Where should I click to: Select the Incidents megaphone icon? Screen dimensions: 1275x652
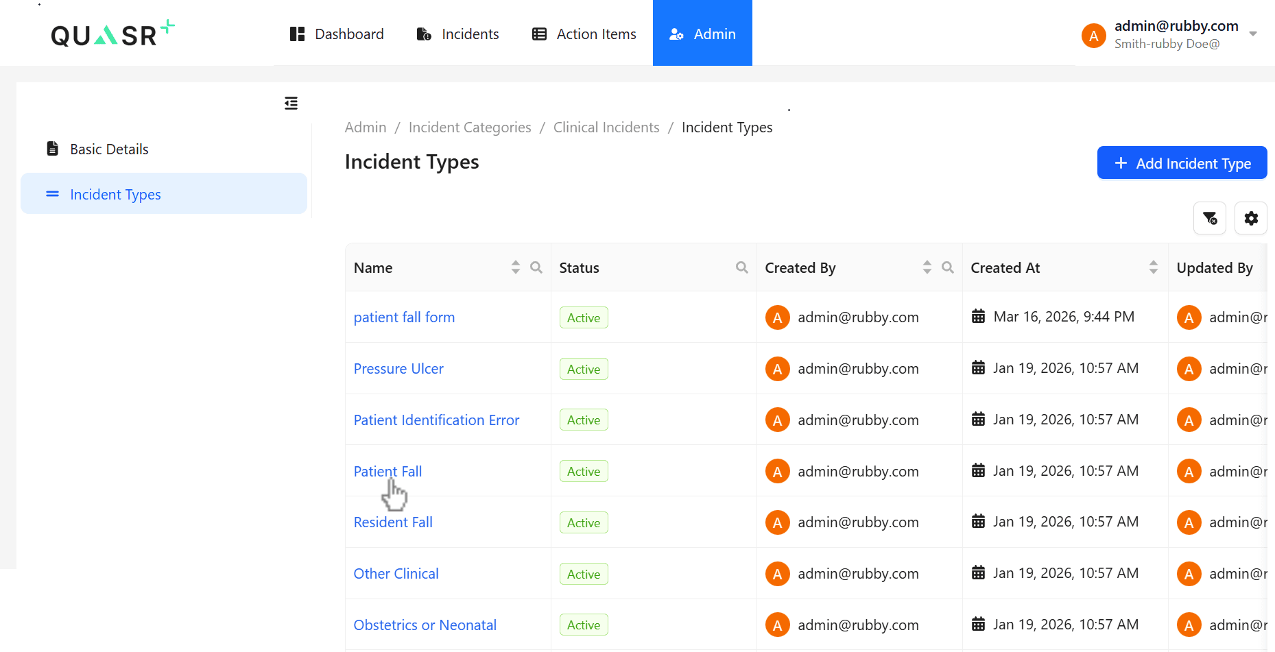tap(423, 34)
